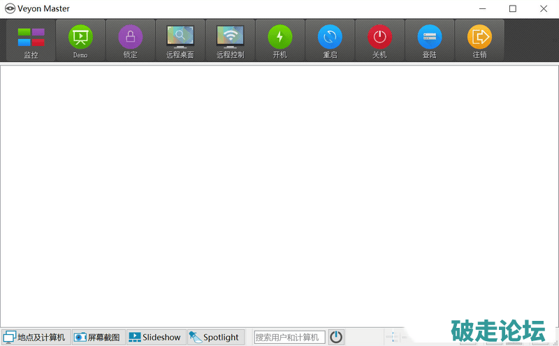Screen dimensions: 559x346
Task: Click the 搜索用户和计算机 search field
Action: pyautogui.click(x=289, y=337)
